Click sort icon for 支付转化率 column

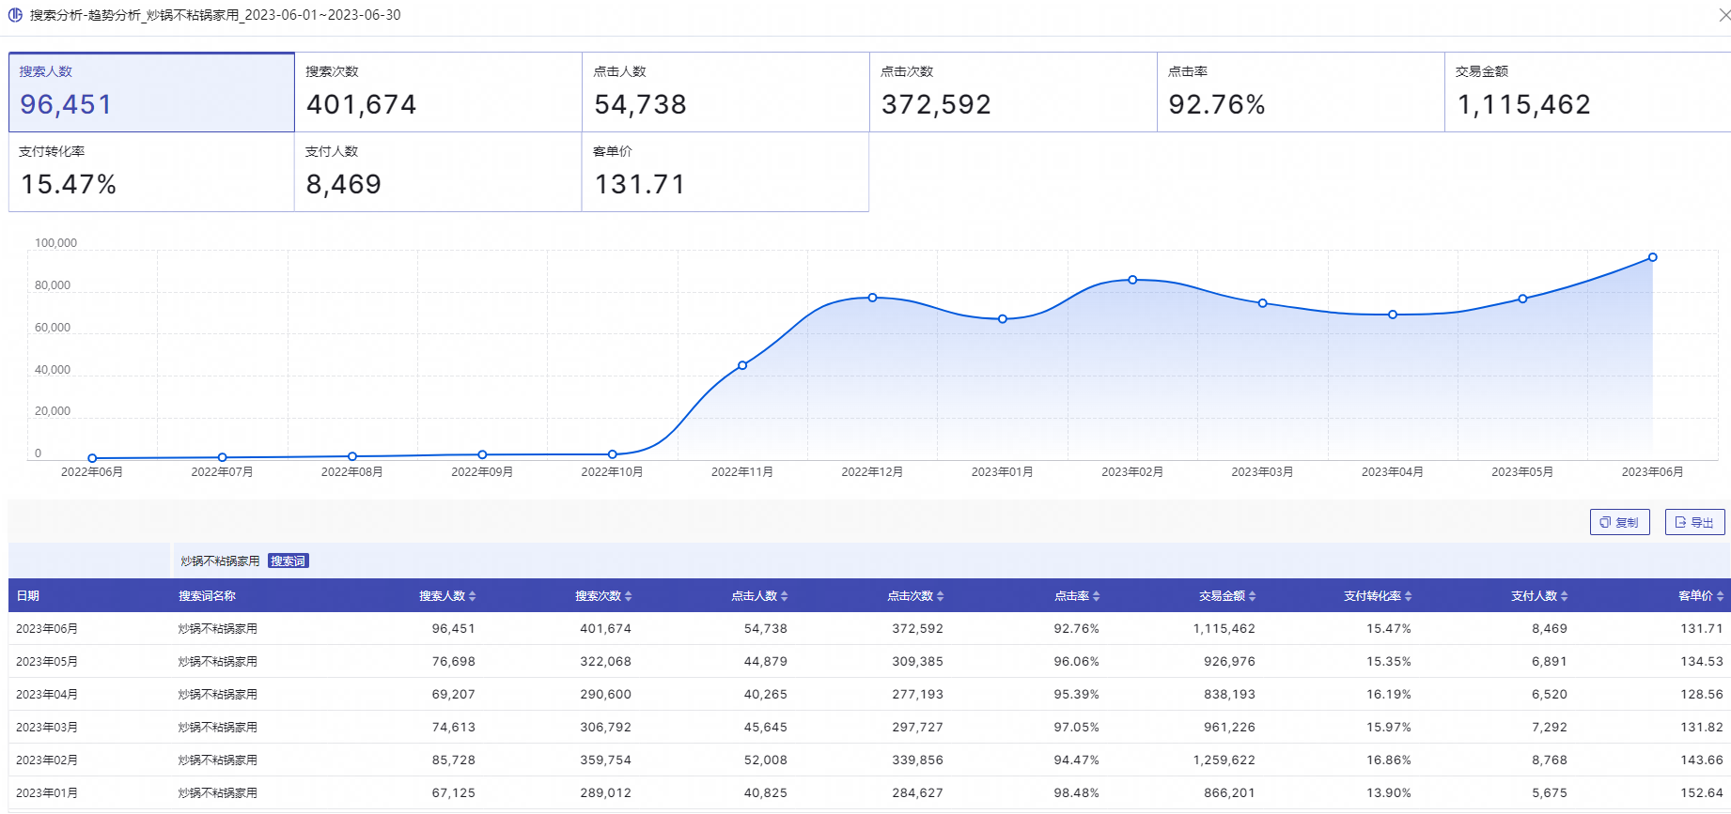pos(1409,596)
